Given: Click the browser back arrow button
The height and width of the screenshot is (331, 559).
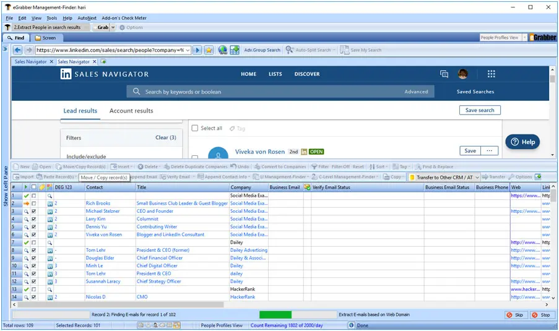Looking at the screenshot, I should pyautogui.click(x=17, y=50).
